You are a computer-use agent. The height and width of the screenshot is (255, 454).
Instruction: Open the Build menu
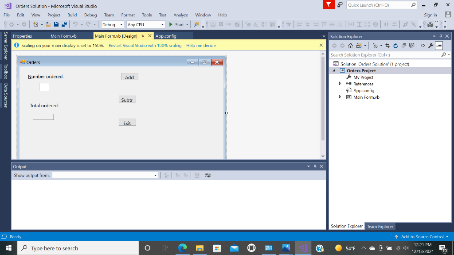click(72, 15)
